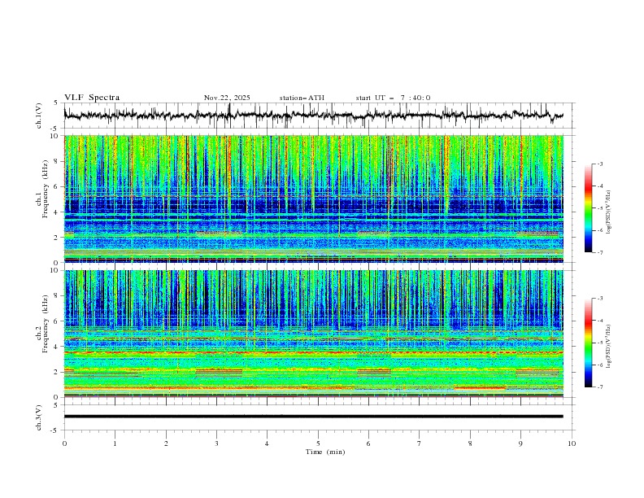Click the "Time (min)" axis label
644x498 pixels.
pyautogui.click(x=325, y=452)
